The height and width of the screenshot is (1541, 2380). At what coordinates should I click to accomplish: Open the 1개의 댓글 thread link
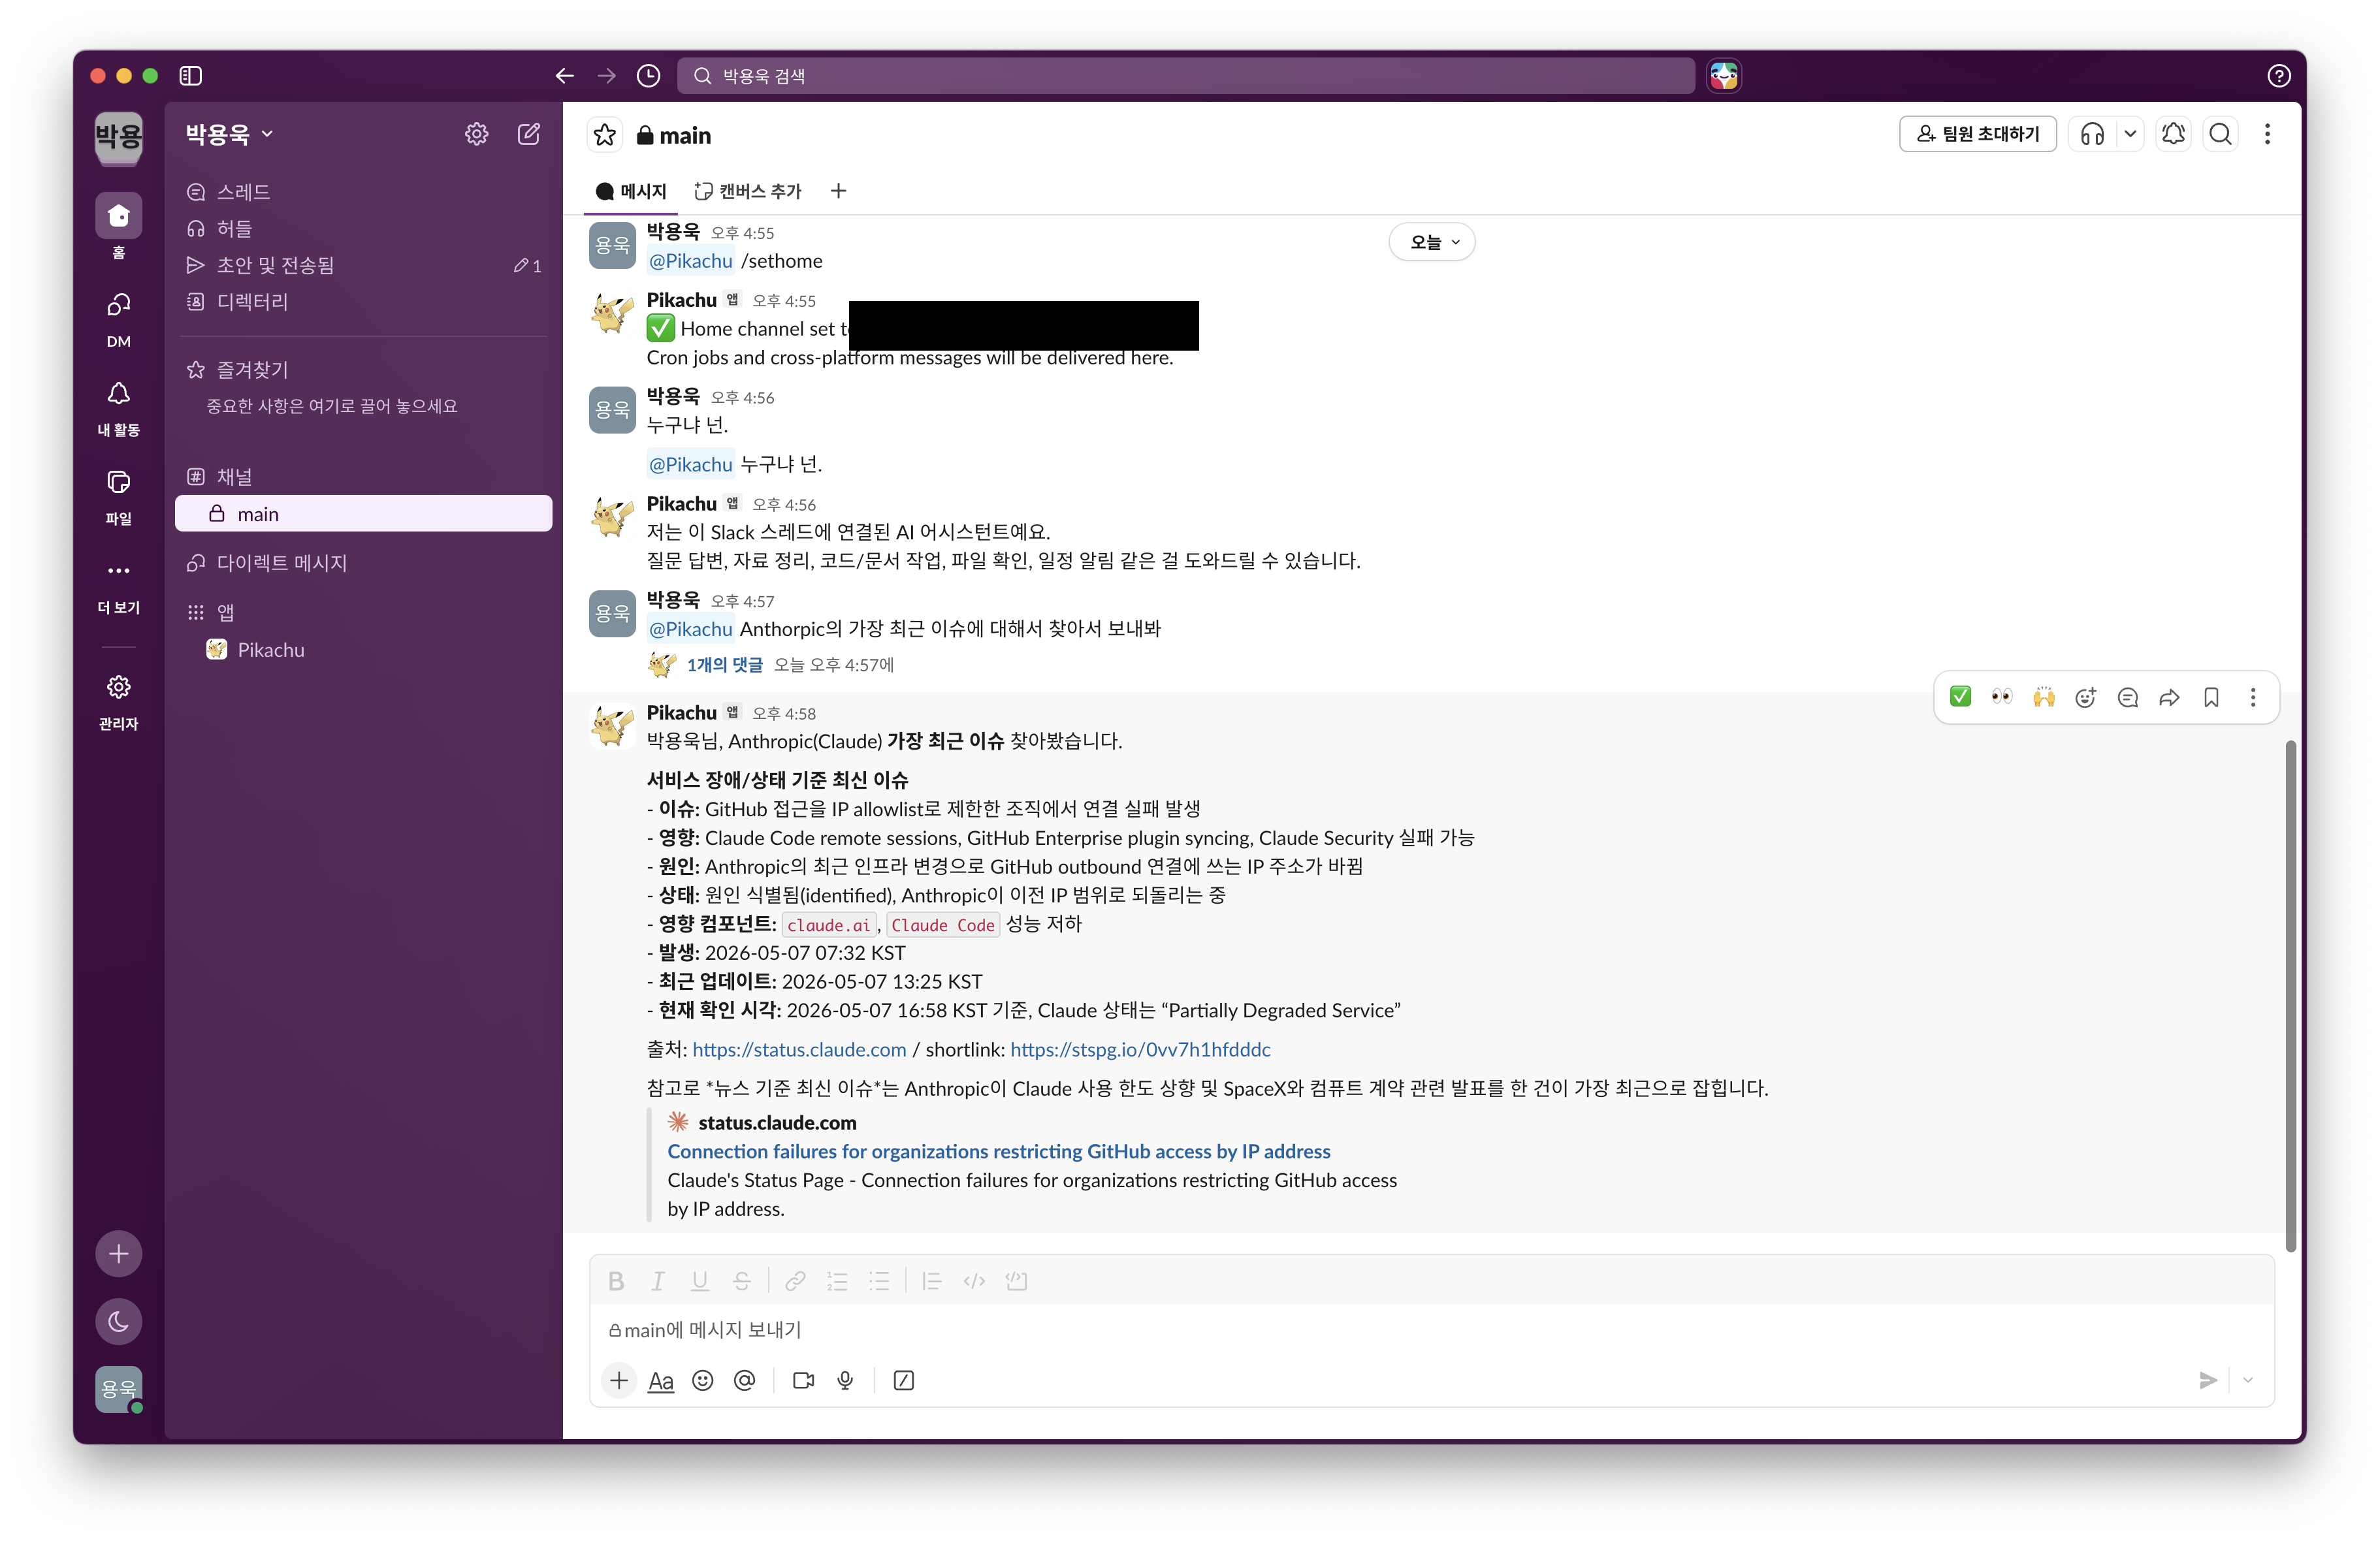[x=724, y=664]
